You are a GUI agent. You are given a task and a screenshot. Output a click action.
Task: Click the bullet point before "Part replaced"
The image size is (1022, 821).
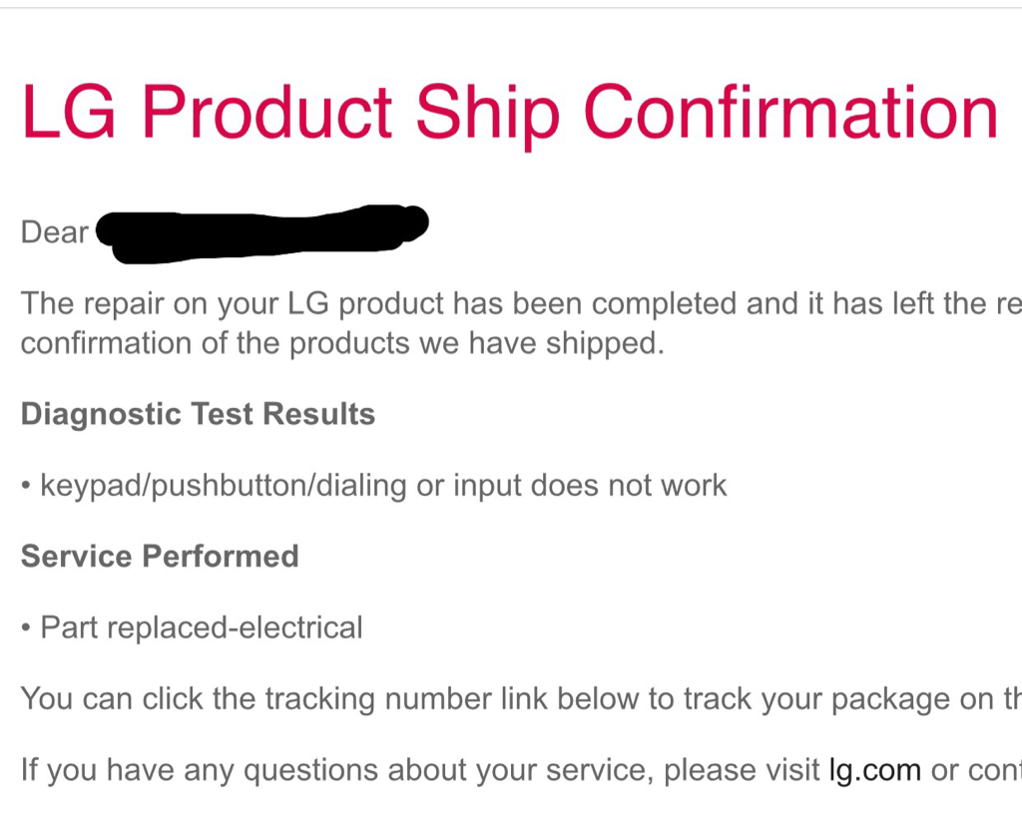pos(26,628)
